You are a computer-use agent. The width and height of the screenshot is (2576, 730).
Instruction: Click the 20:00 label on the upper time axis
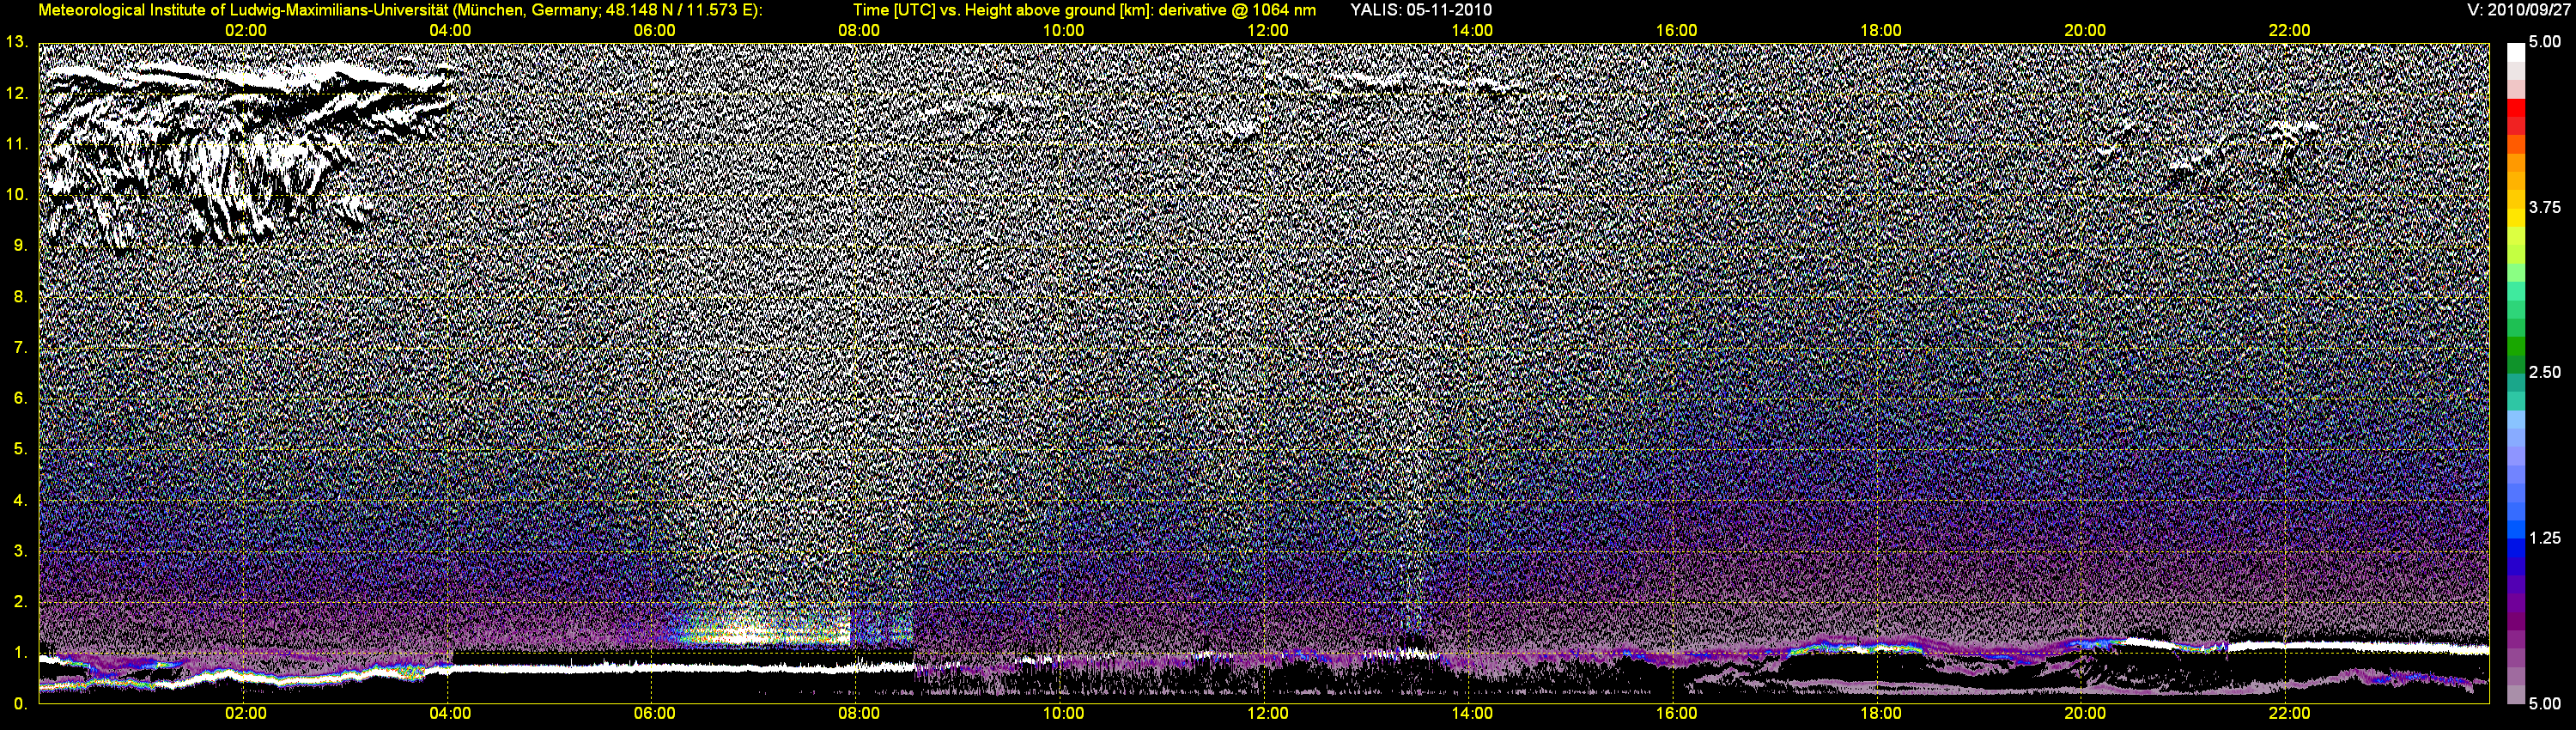click(2085, 31)
